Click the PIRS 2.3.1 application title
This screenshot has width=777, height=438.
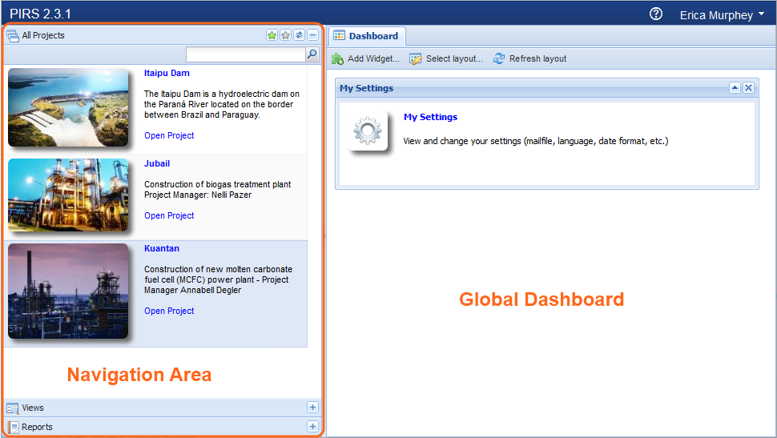point(40,14)
